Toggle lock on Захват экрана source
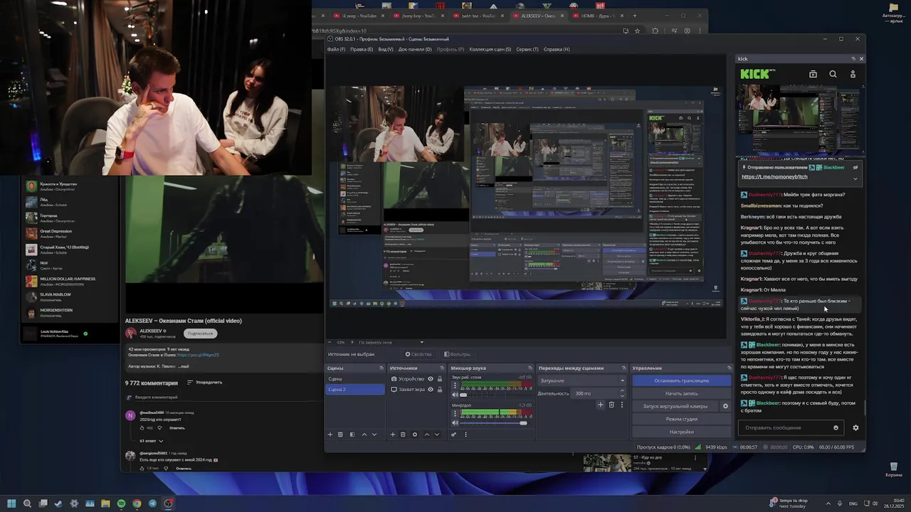This screenshot has height=512, width=911. (x=440, y=390)
